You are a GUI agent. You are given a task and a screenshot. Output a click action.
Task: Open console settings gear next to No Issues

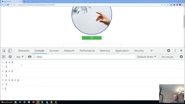point(181,57)
